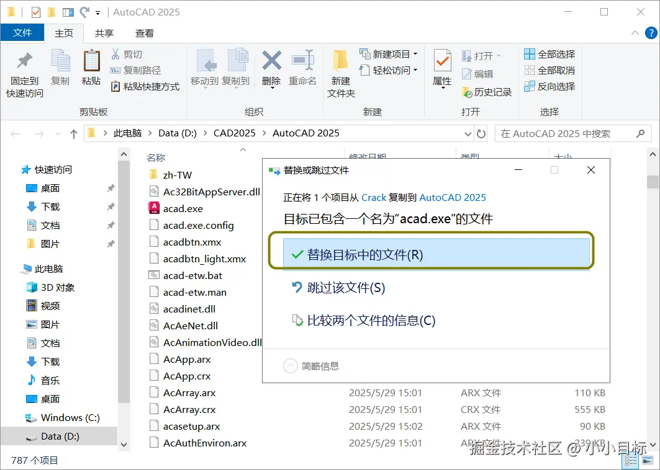Click Copy path (复制路径)
This screenshot has width=660, height=470.
[x=135, y=70]
